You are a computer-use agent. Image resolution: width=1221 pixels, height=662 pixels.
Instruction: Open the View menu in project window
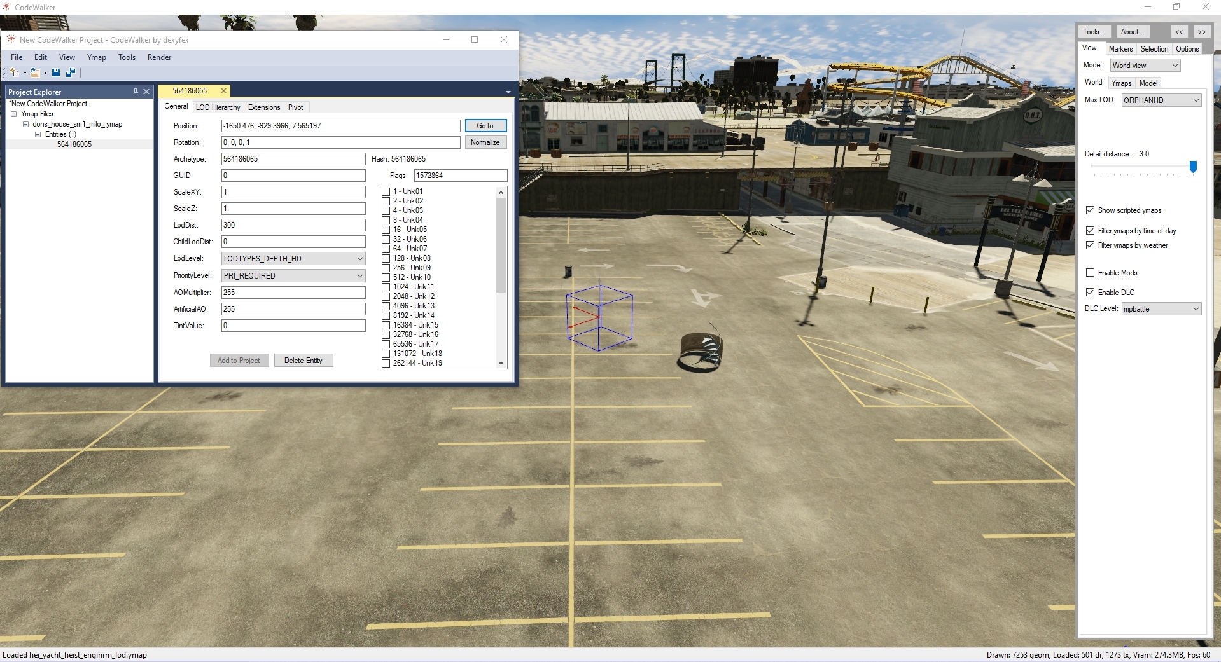coord(67,57)
